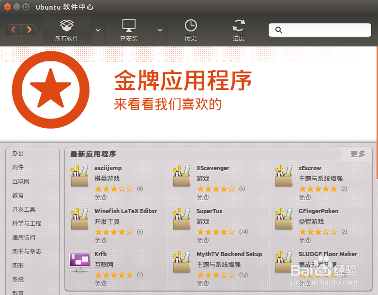Expand the dropdown arrow next to 所有软件
378x295 pixels.
click(x=98, y=30)
